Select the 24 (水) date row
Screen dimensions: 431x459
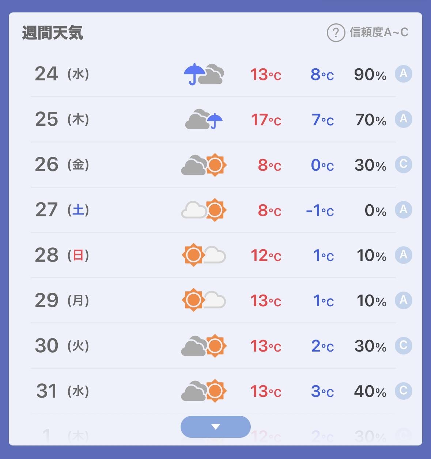pyautogui.click(x=213, y=74)
